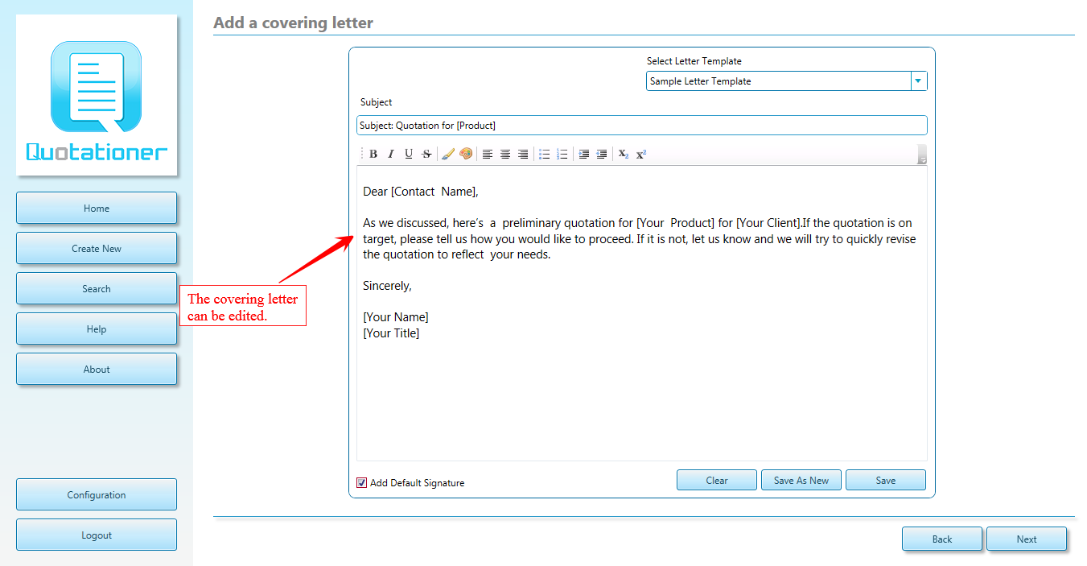This screenshot has width=1087, height=566.
Task: Click the 'Select Letter Template' label
Action: pos(694,61)
